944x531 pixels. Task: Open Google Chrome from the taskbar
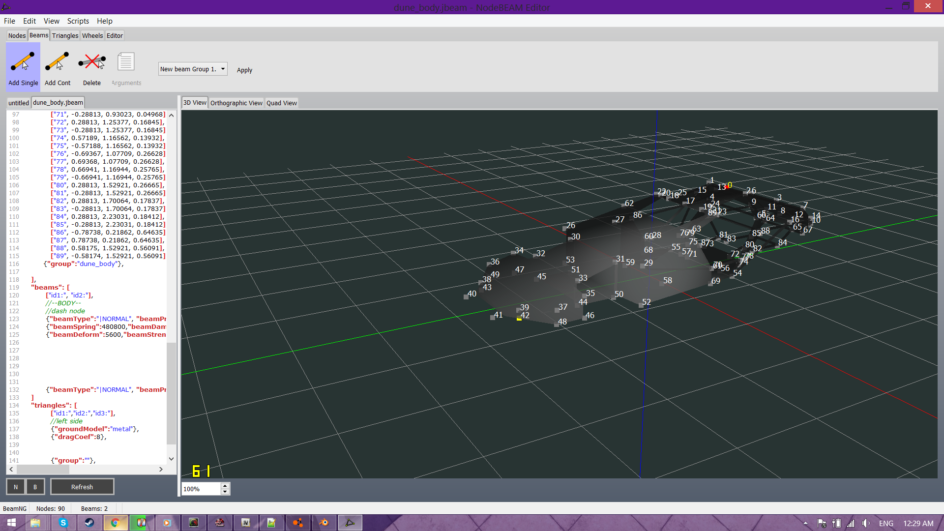click(115, 523)
